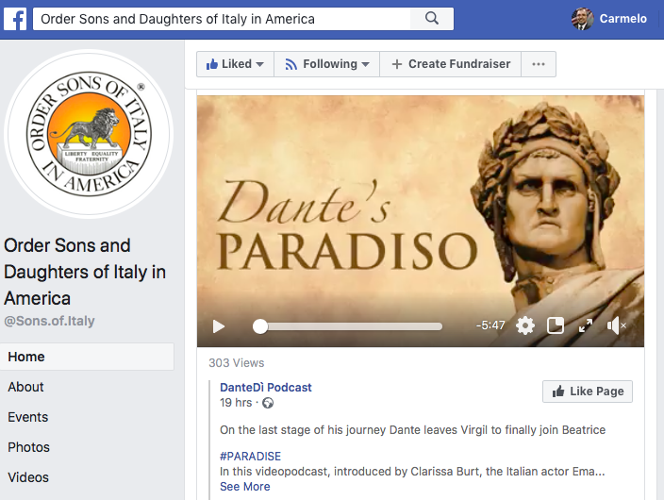The height and width of the screenshot is (500, 664).
Task: Expand the Following dropdown
Action: pos(327,64)
